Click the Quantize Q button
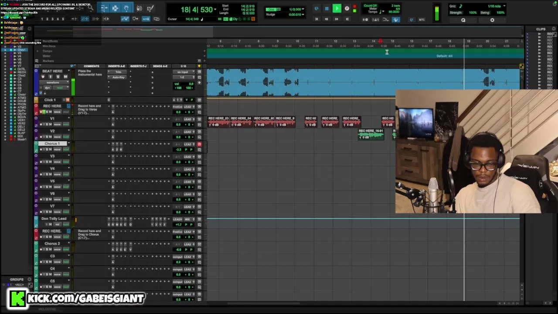The width and height of the screenshot is (558, 314). coord(463,20)
